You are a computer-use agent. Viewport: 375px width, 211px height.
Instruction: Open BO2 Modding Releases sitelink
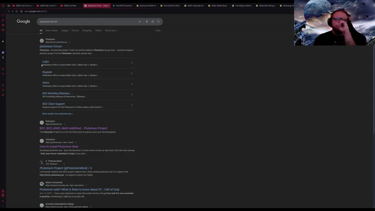point(57,93)
